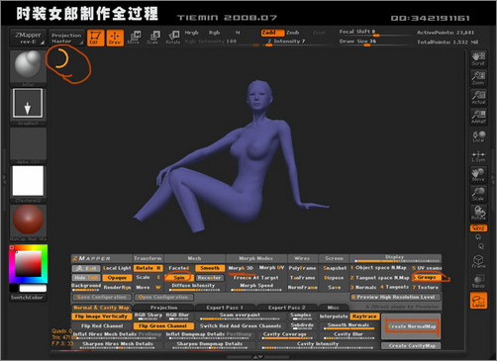Select Tangent space N.Map display
This screenshot has width=497, height=361.
(x=380, y=278)
